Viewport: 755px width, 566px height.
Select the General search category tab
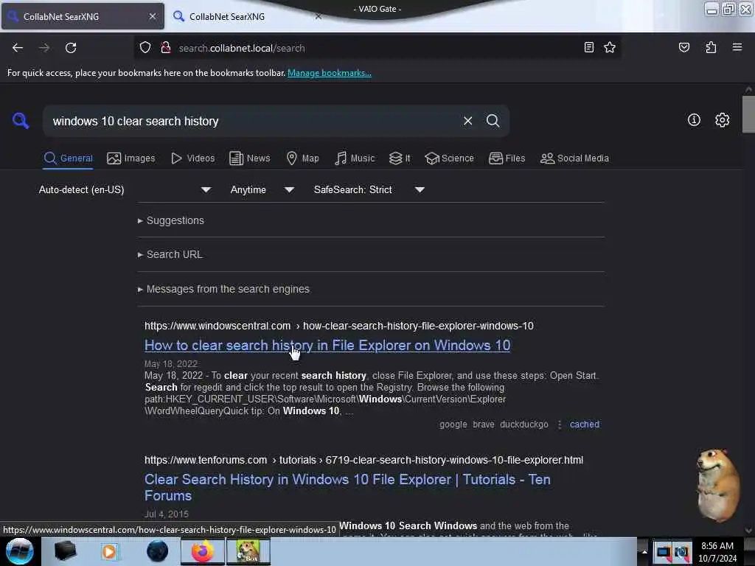[68, 158]
